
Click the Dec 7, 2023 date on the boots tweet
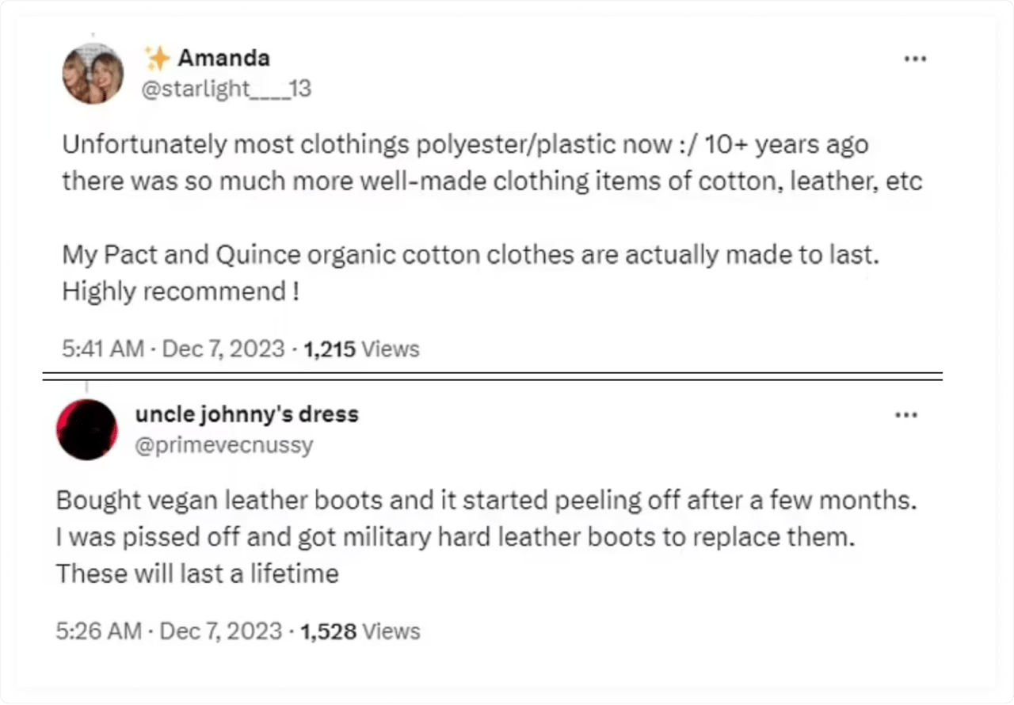pos(221,631)
